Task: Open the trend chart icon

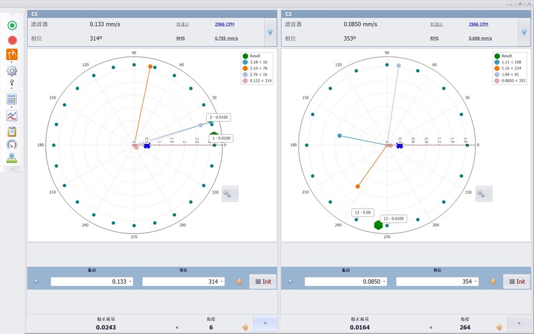Action: pos(12,115)
